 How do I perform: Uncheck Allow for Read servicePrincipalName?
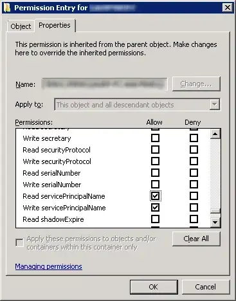tap(155, 196)
